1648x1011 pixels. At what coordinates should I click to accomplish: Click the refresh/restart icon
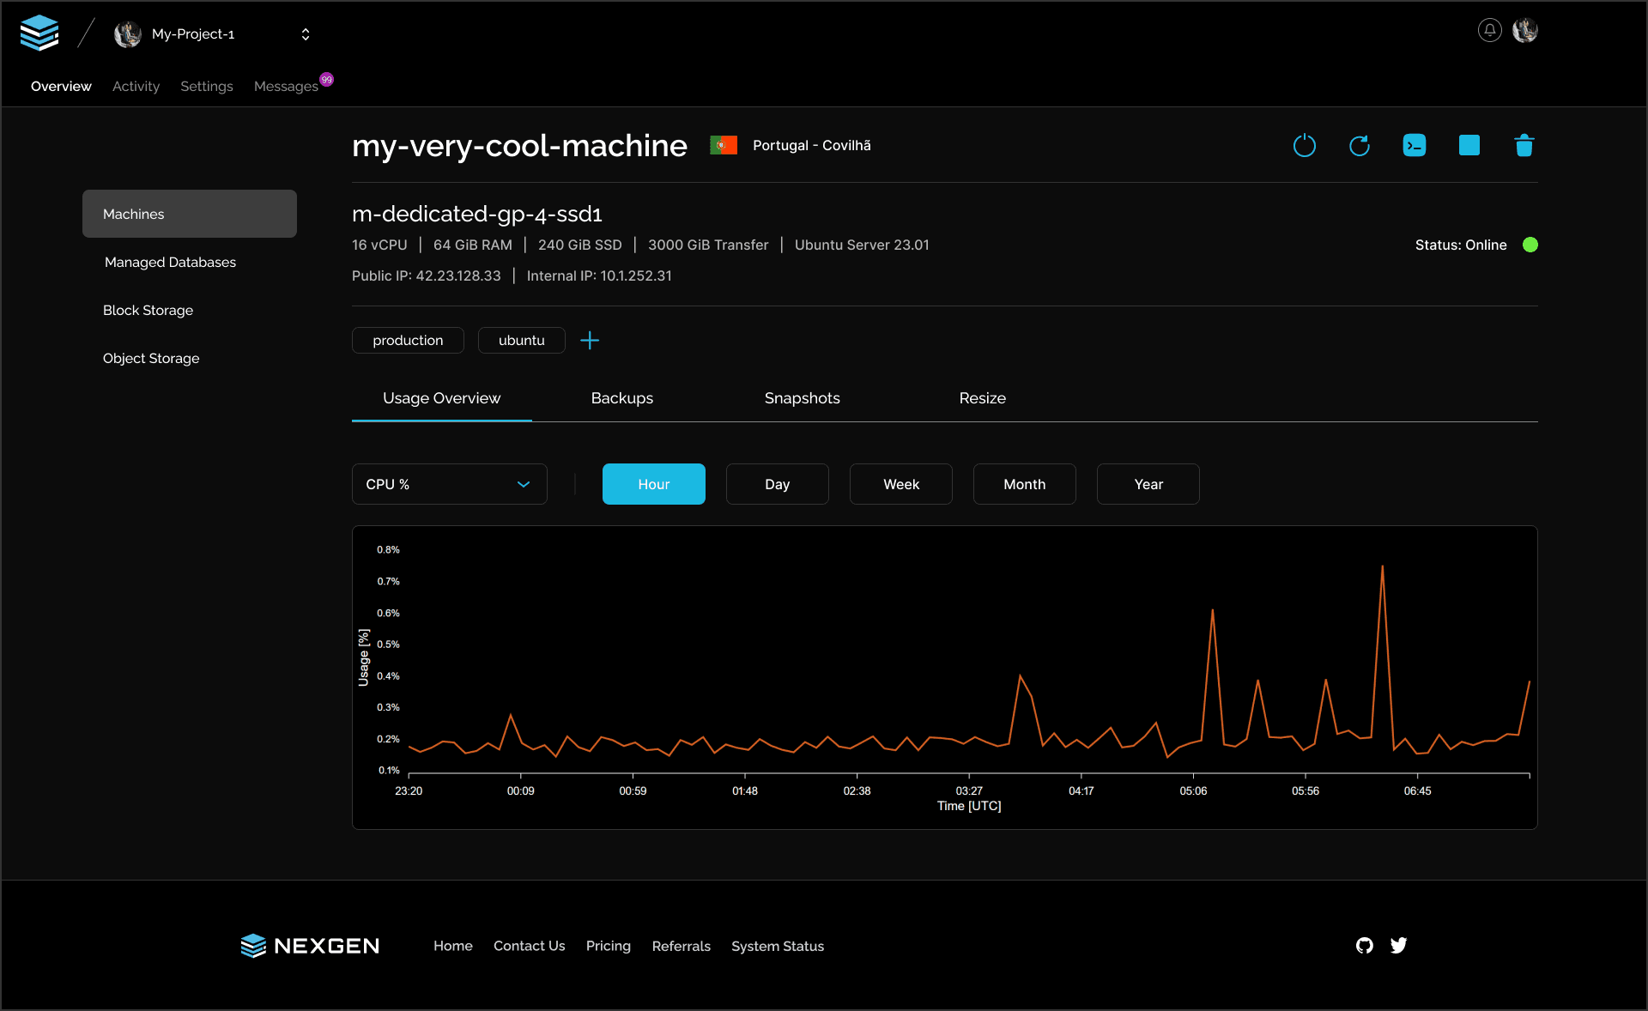(x=1360, y=145)
